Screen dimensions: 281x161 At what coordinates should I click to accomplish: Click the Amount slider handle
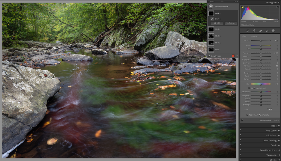261,41
